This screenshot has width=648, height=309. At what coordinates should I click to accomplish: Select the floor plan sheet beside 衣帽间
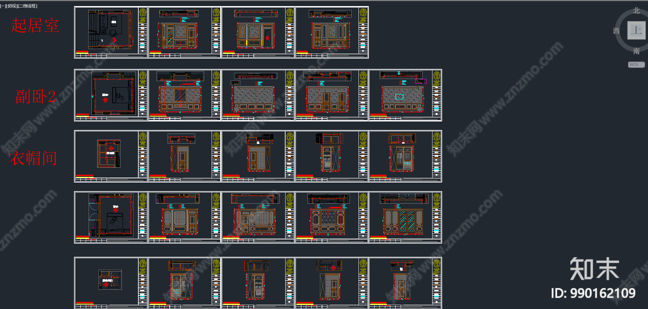[x=111, y=156]
